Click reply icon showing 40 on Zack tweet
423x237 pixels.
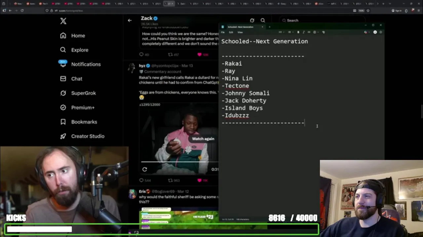(x=144, y=55)
